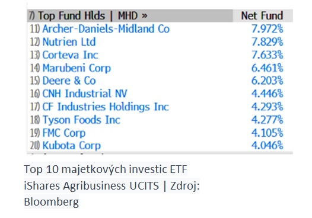This screenshot has height=218, width=312.
Task: Click the 4.446% CNH percentage
Action: 267,94
